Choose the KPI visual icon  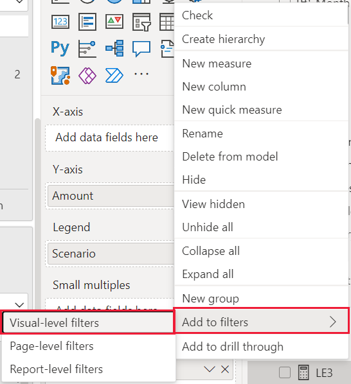(x=114, y=22)
